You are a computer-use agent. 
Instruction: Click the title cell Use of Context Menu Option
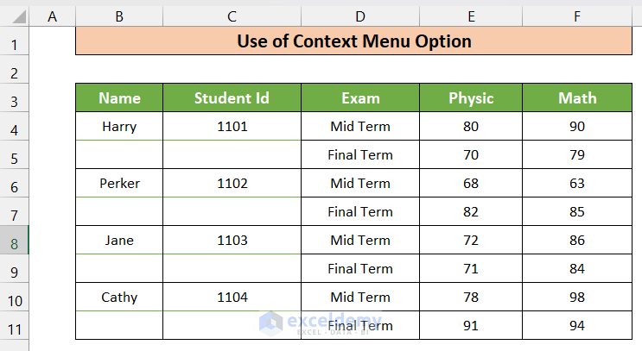click(354, 41)
